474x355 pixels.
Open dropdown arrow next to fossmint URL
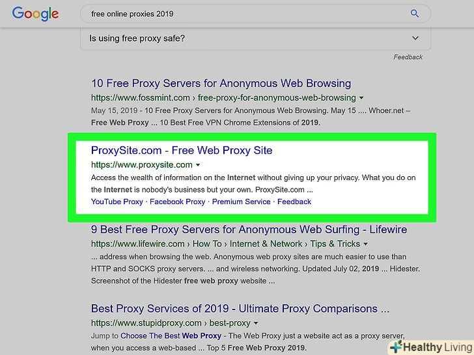[x=361, y=98]
